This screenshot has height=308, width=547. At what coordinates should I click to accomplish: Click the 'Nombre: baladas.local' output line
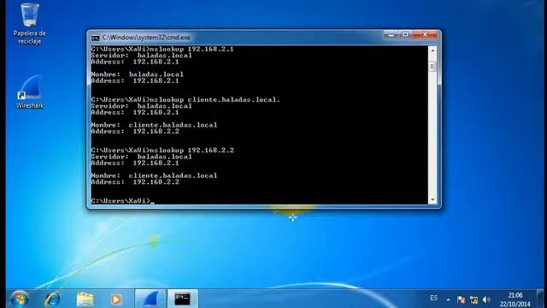pyautogui.click(x=137, y=74)
